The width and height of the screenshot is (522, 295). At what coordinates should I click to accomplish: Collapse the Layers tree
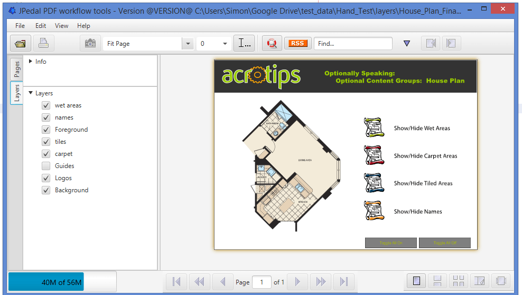coord(31,93)
